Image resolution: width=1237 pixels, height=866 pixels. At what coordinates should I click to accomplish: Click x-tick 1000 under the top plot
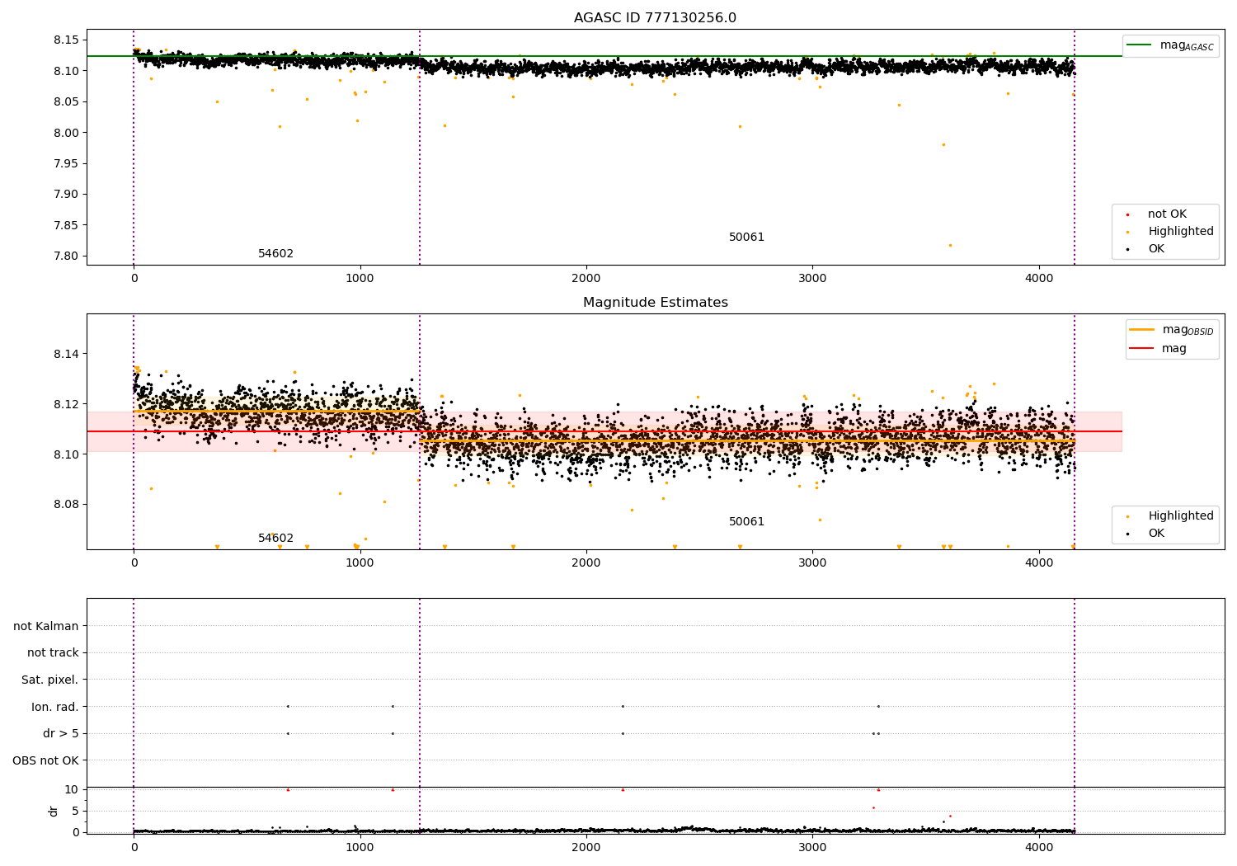point(360,279)
